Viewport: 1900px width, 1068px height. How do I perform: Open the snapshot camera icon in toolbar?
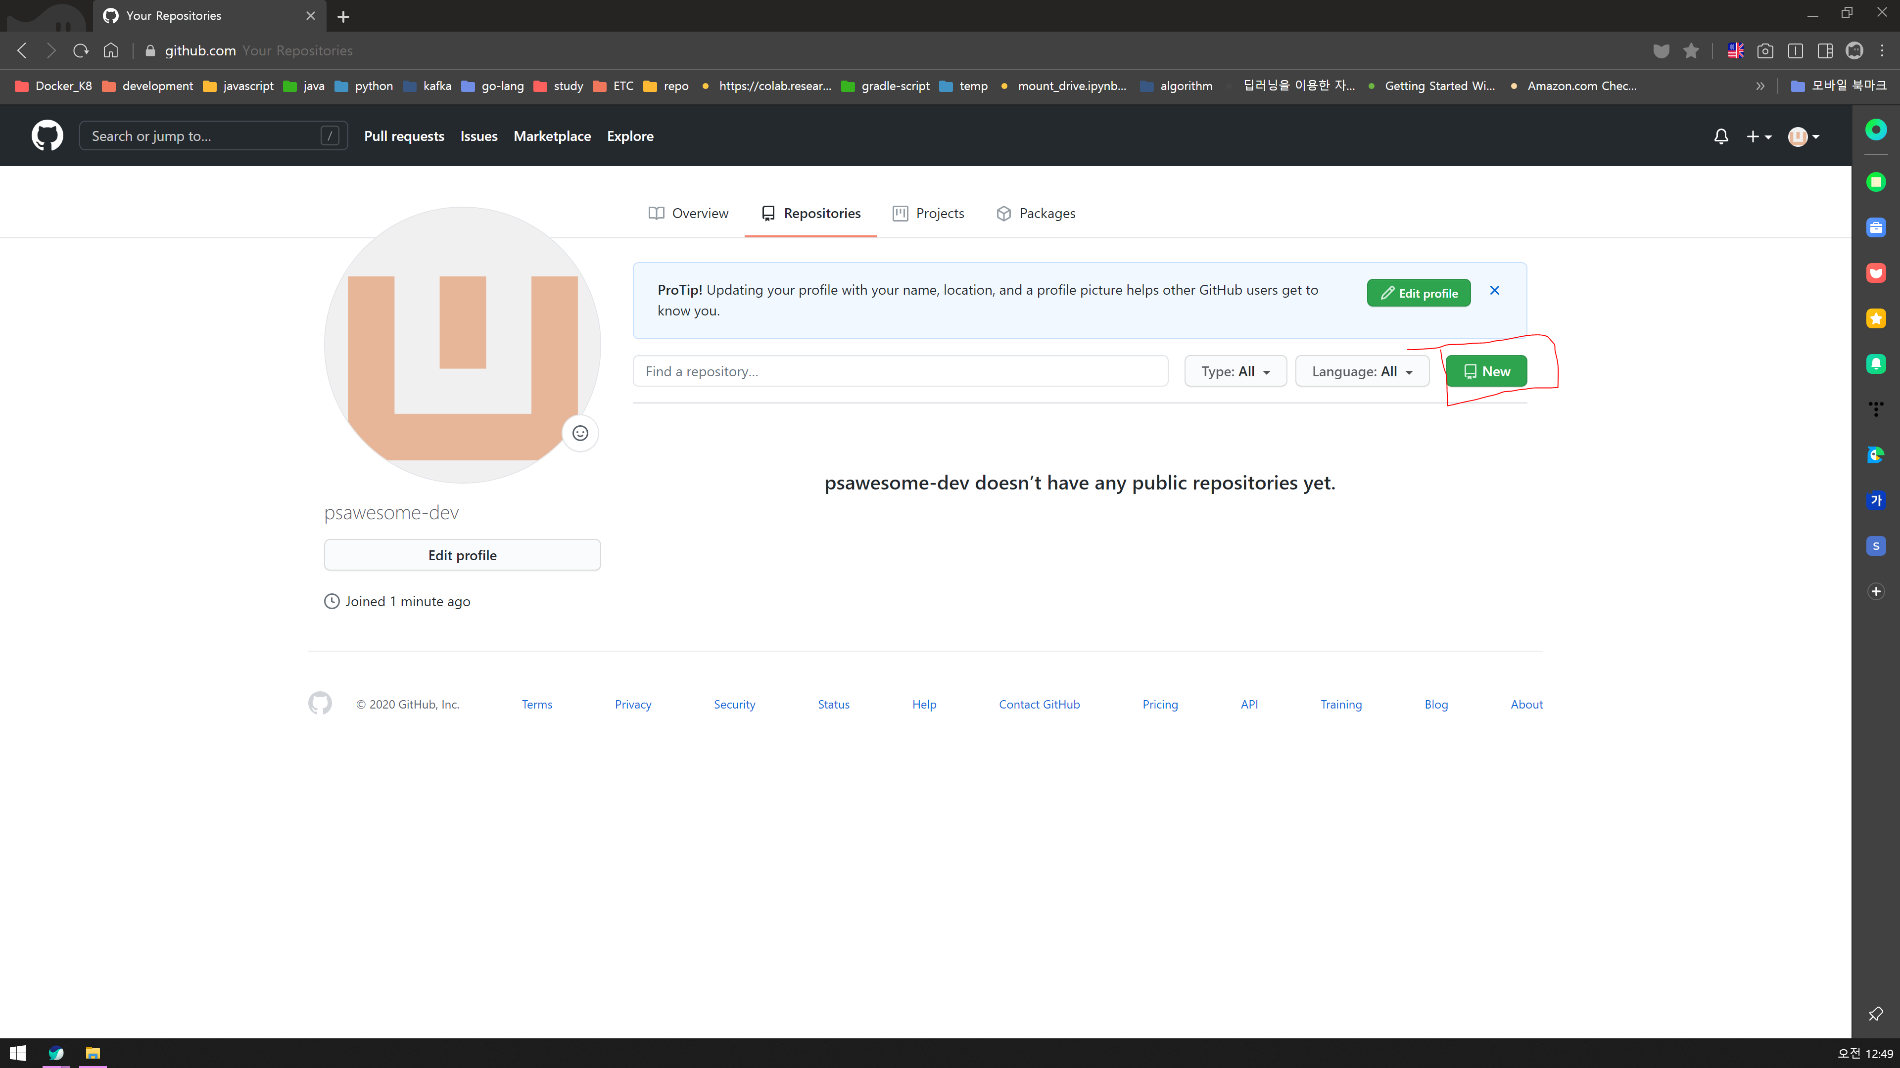pos(1765,51)
